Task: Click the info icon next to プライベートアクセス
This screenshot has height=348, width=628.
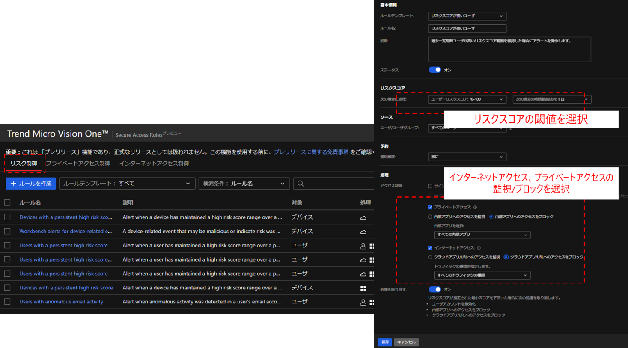Action: [475, 207]
